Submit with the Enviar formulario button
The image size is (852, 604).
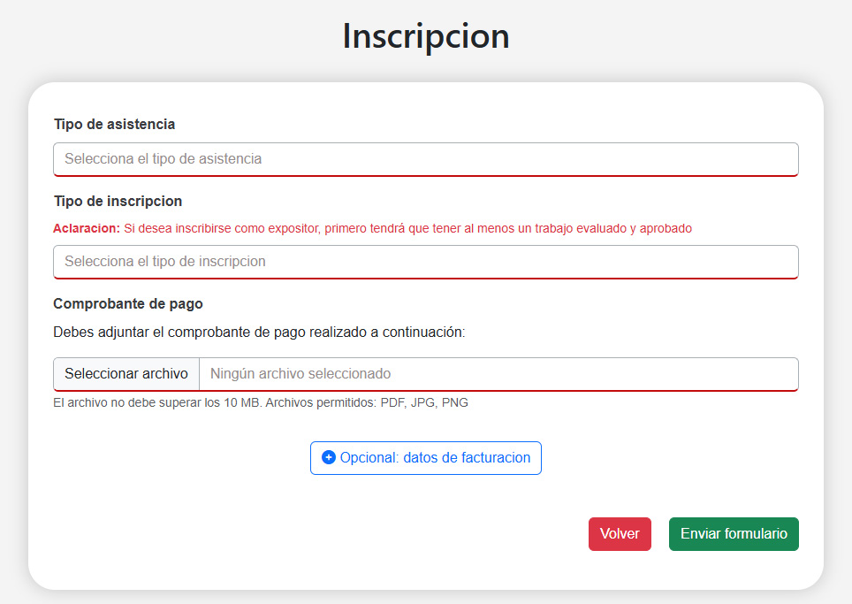pyautogui.click(x=734, y=534)
